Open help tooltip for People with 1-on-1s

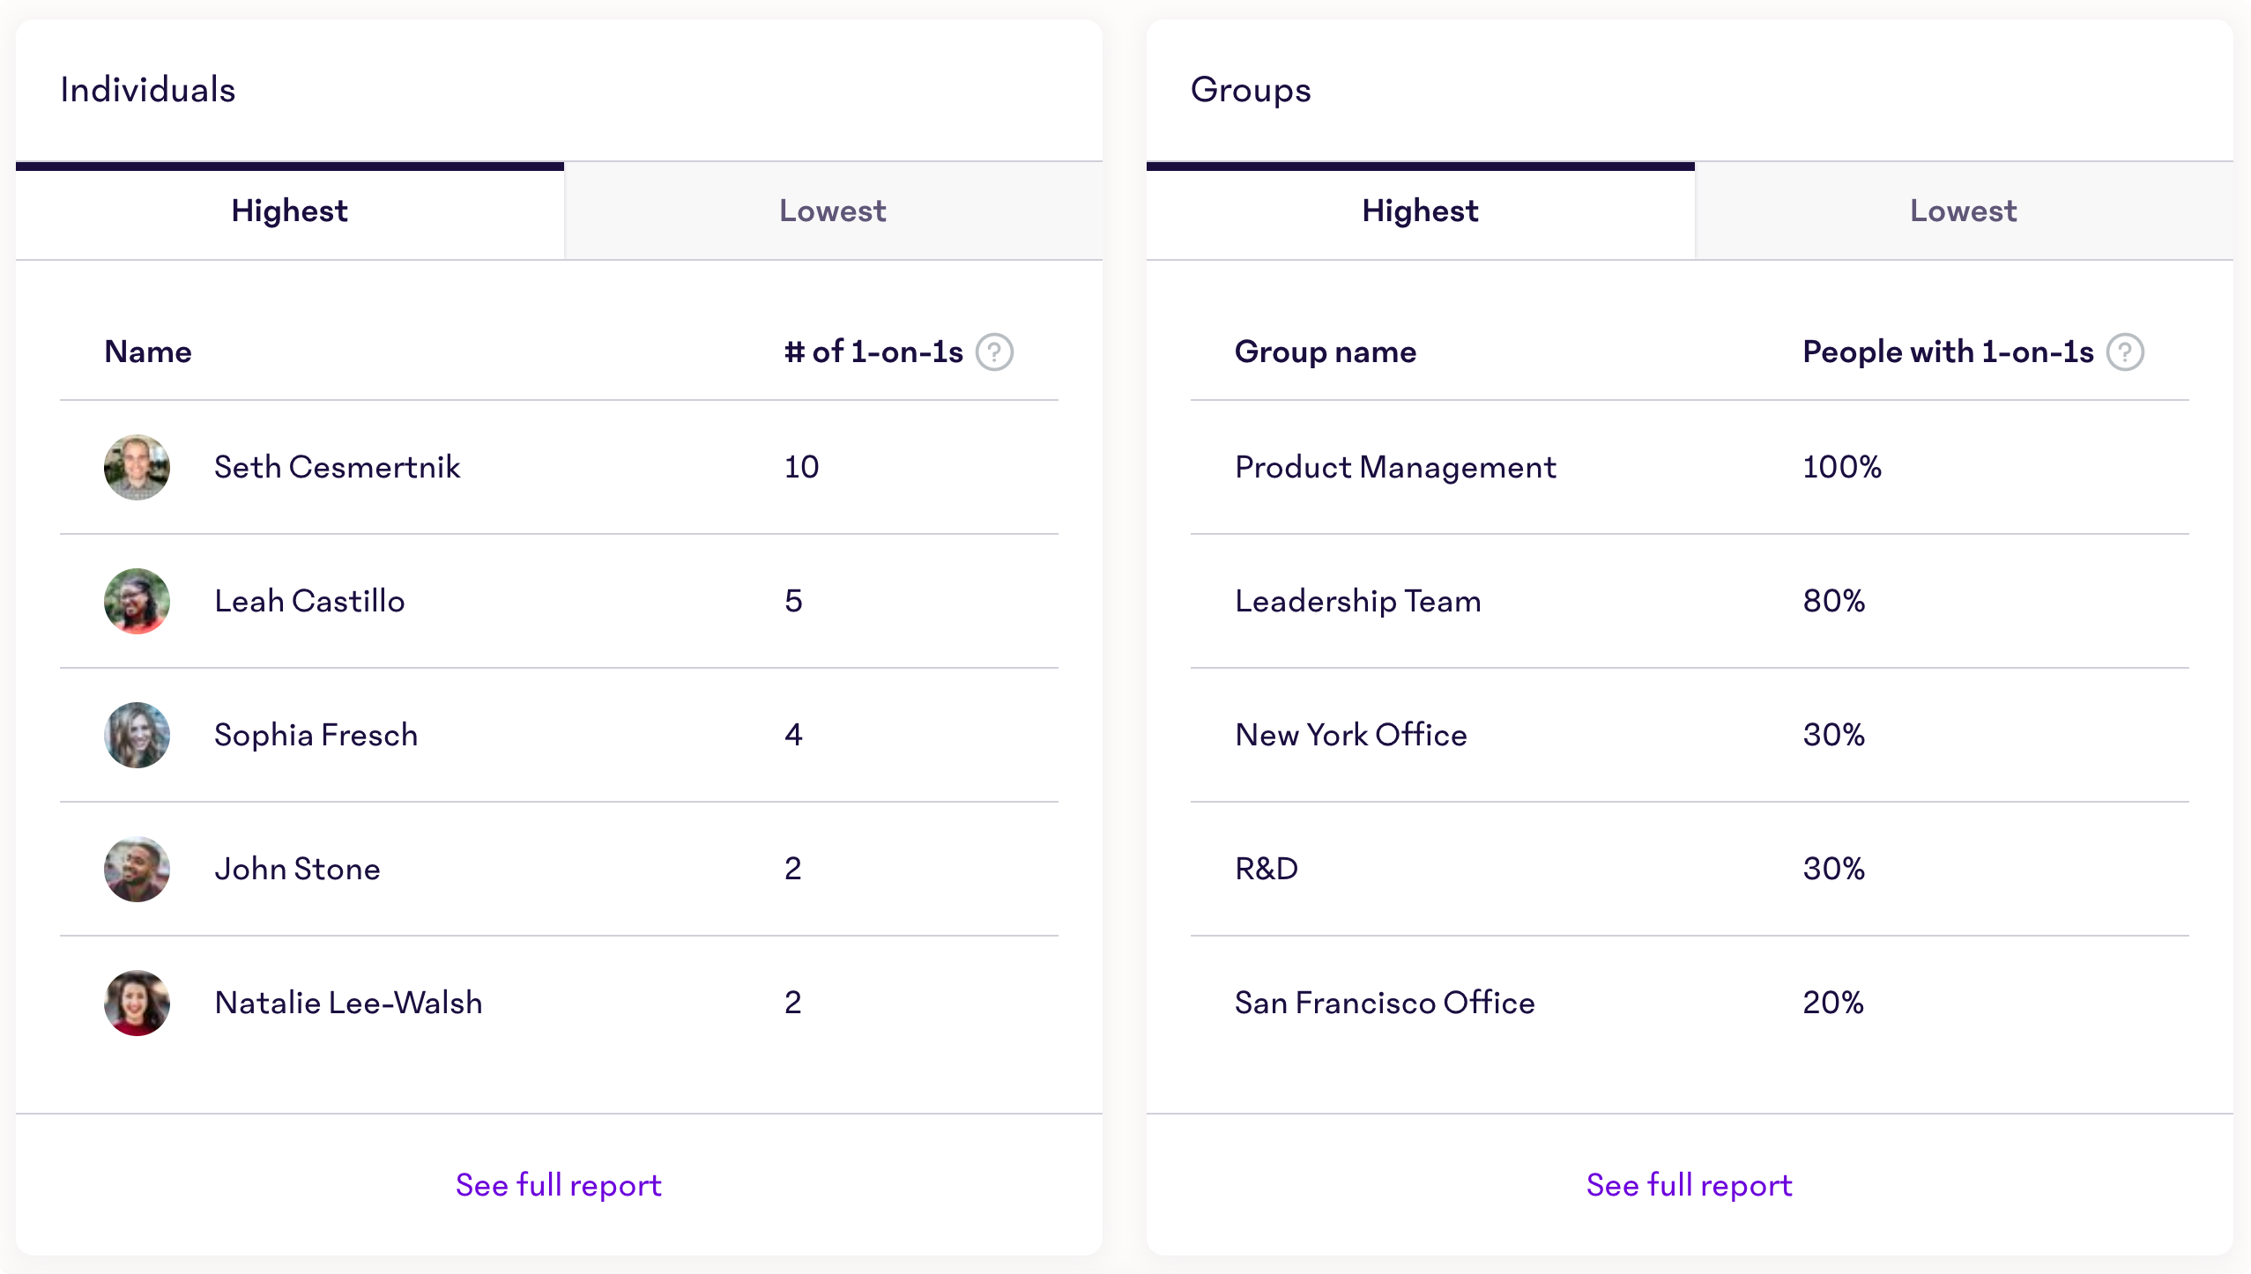tap(2125, 352)
